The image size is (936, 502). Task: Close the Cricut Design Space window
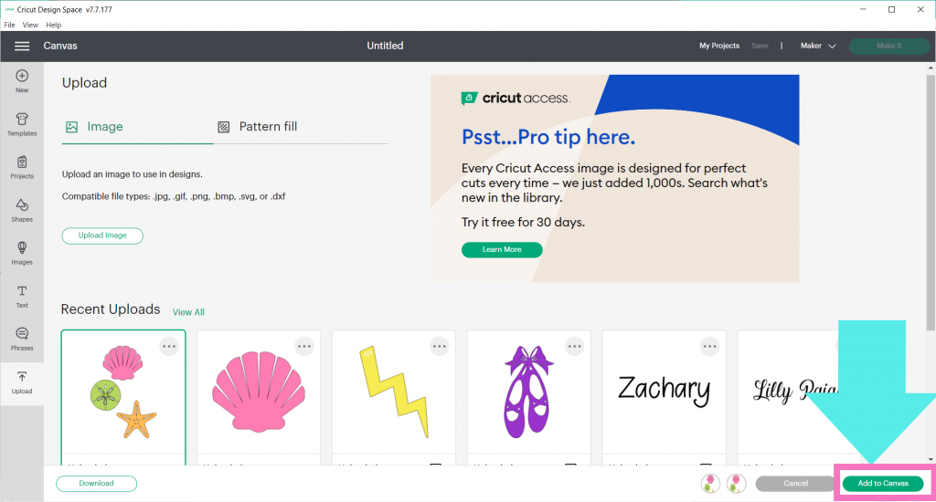(x=920, y=9)
